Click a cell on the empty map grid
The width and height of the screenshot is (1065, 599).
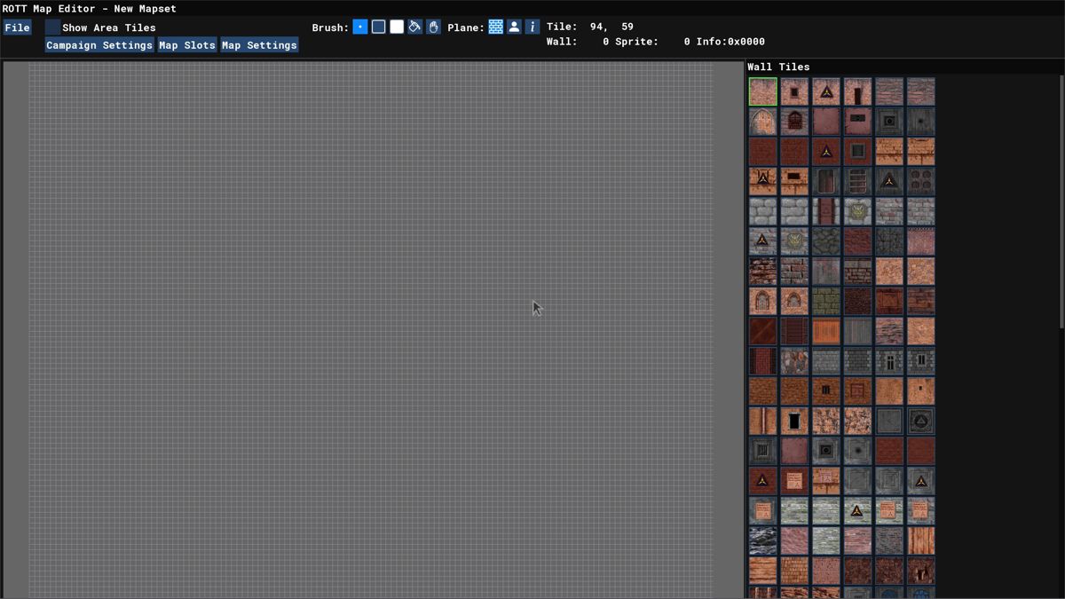tap(355, 311)
